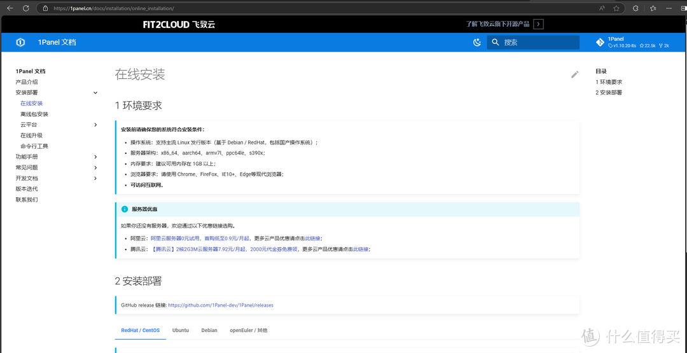Open the GitHub 1Panel releases link

click(221, 305)
